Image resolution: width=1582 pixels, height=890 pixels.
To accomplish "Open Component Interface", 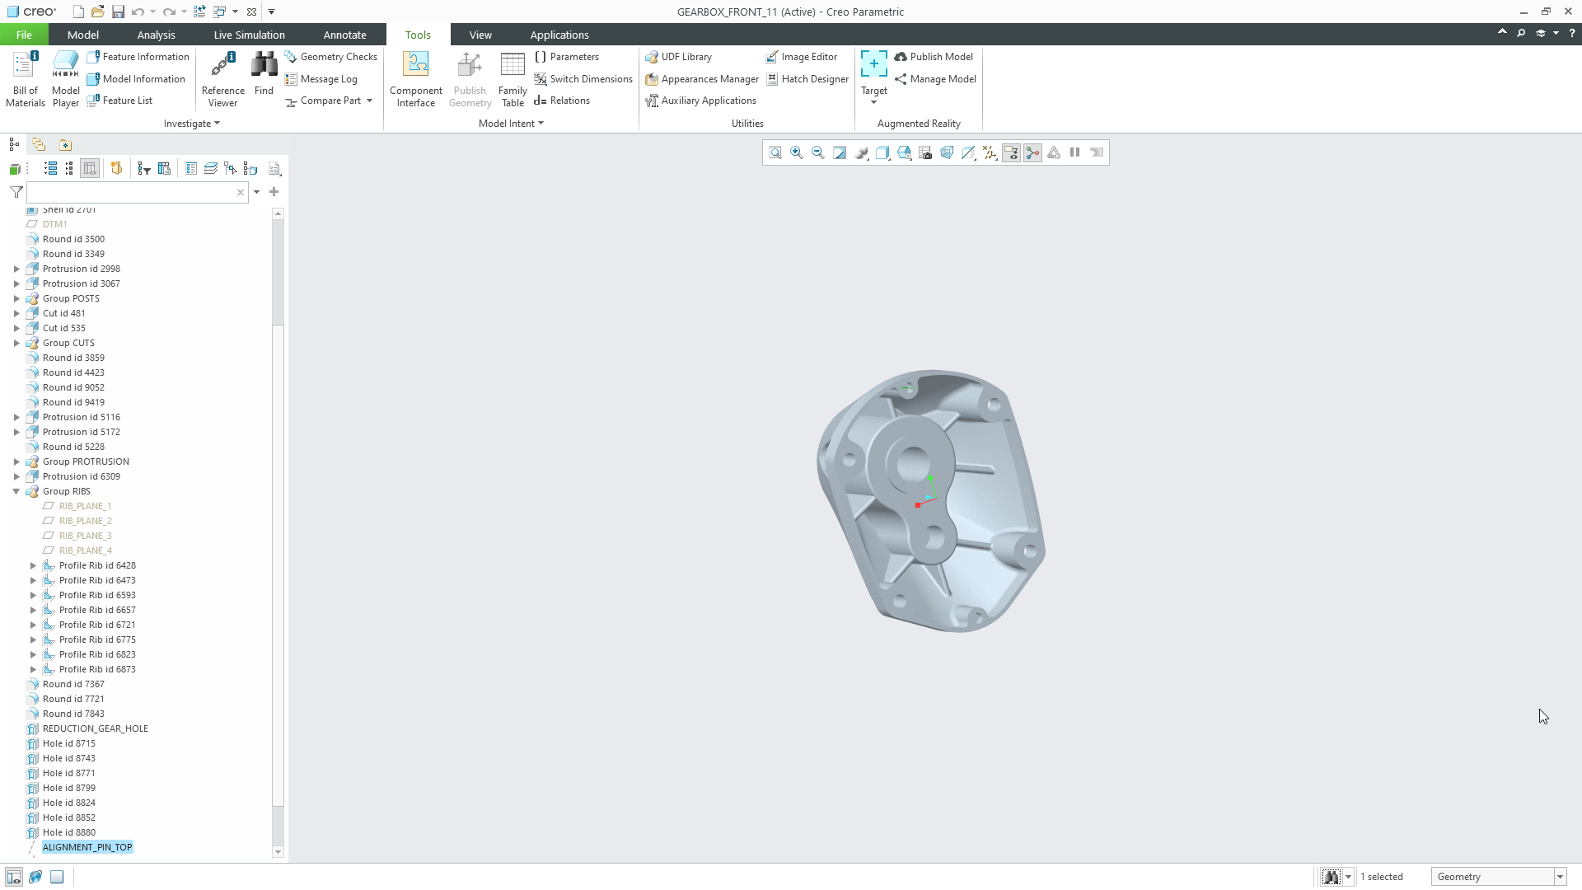I will (415, 79).
